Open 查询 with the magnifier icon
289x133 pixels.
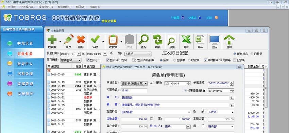[143, 40]
